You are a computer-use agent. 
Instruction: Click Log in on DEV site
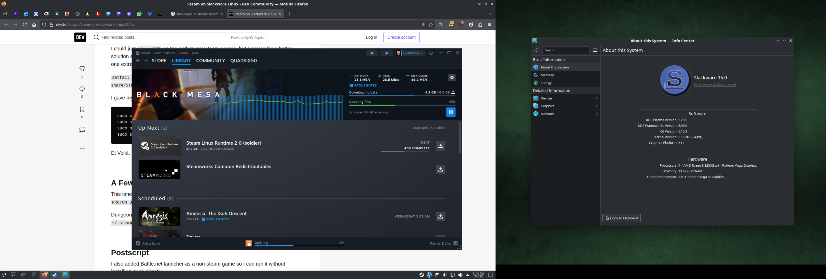pyautogui.click(x=371, y=37)
